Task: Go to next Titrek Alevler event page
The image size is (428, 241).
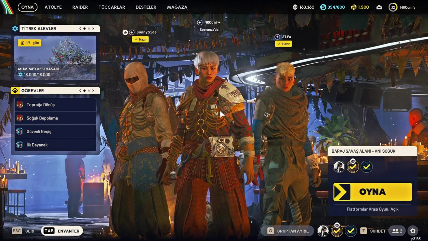Action: pos(93,29)
